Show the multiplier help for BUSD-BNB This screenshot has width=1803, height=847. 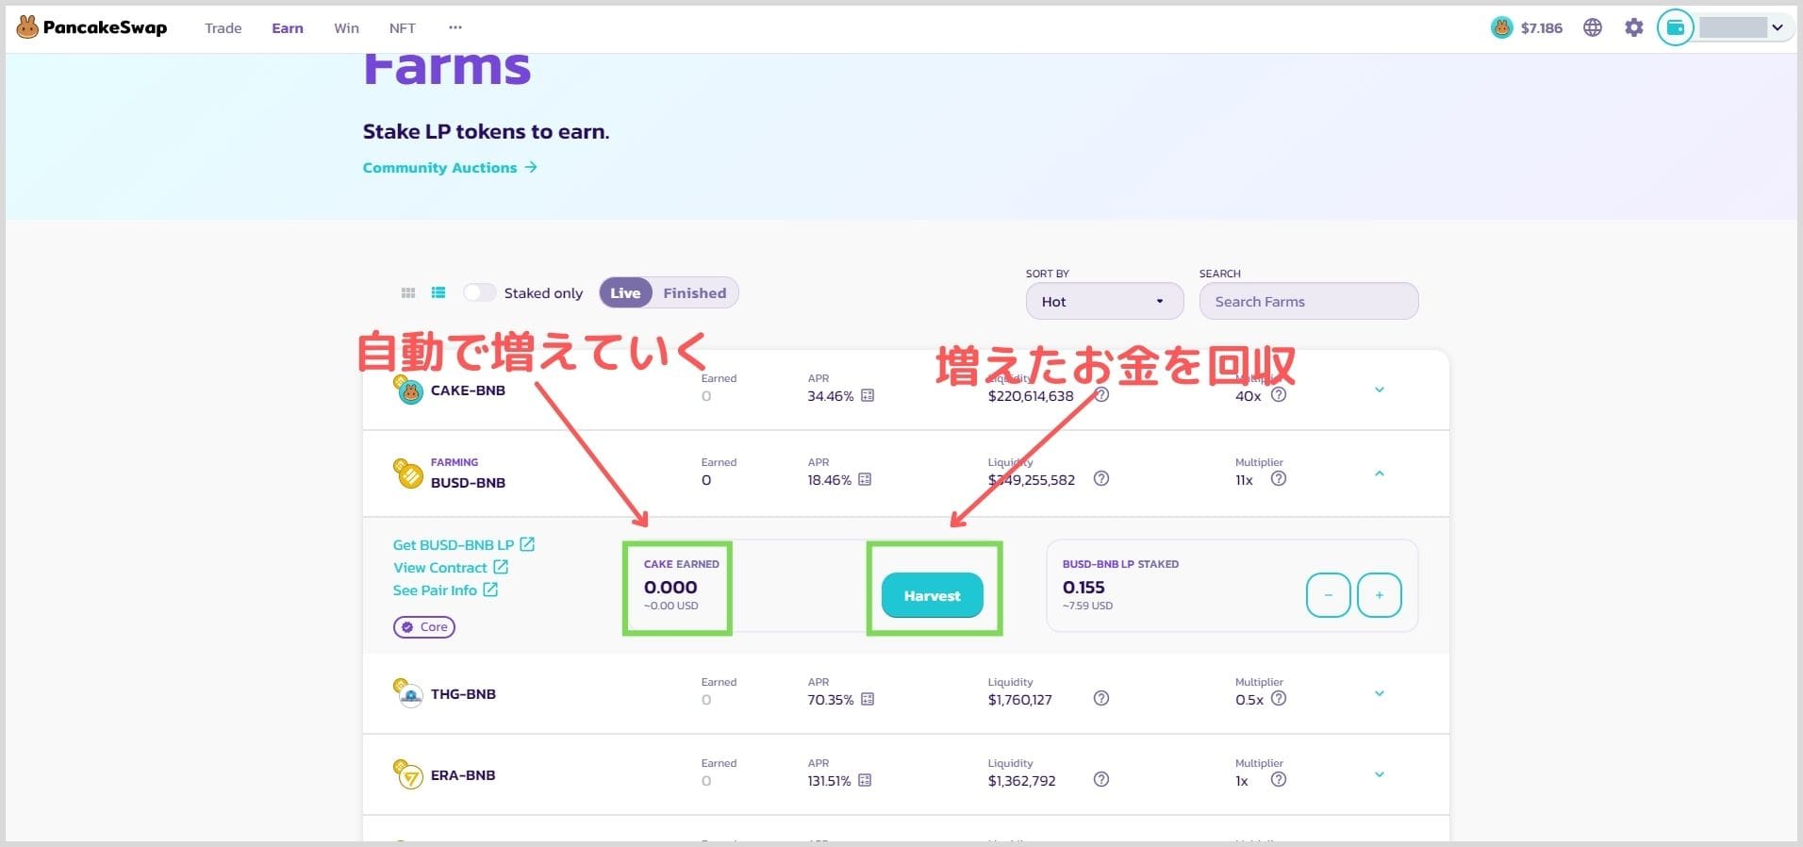(1279, 478)
